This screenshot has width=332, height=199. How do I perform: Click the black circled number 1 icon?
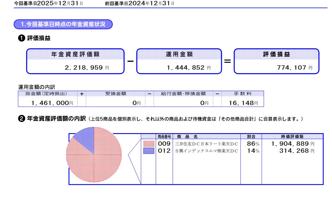21,38
